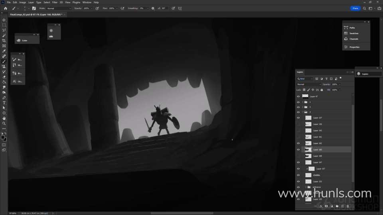Click the background color swatch
Viewport: 383px width, 215px height.
click(x=5, y=140)
